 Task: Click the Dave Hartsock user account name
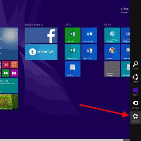click(125, 10)
